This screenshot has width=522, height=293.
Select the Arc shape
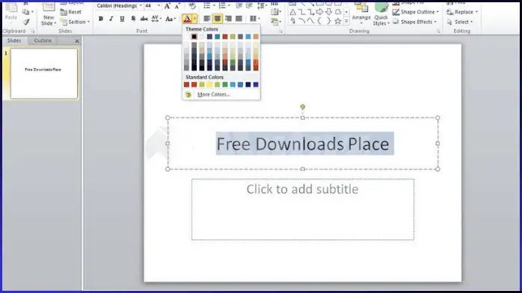301,21
